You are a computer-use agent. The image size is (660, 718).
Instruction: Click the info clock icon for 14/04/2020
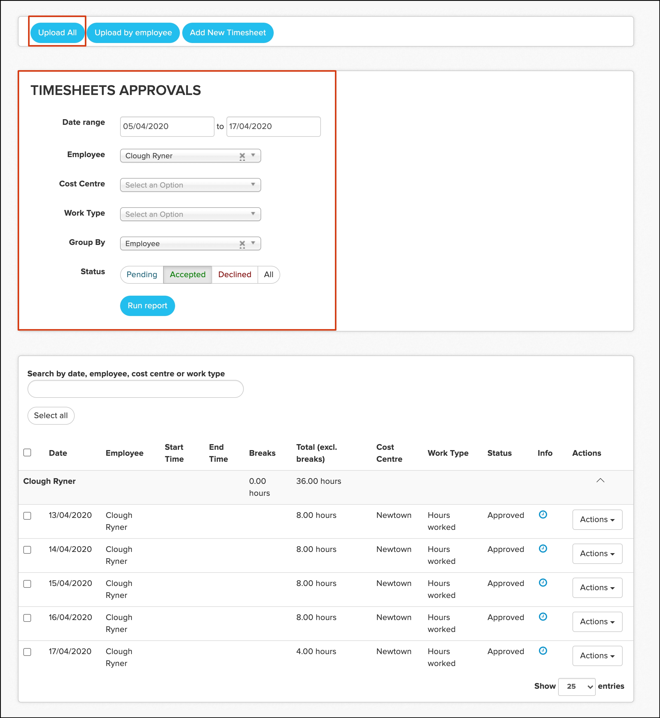pos(543,548)
